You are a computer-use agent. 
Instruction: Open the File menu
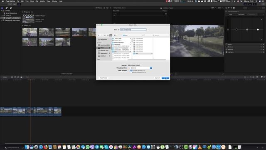pyautogui.click(x=18, y=1)
